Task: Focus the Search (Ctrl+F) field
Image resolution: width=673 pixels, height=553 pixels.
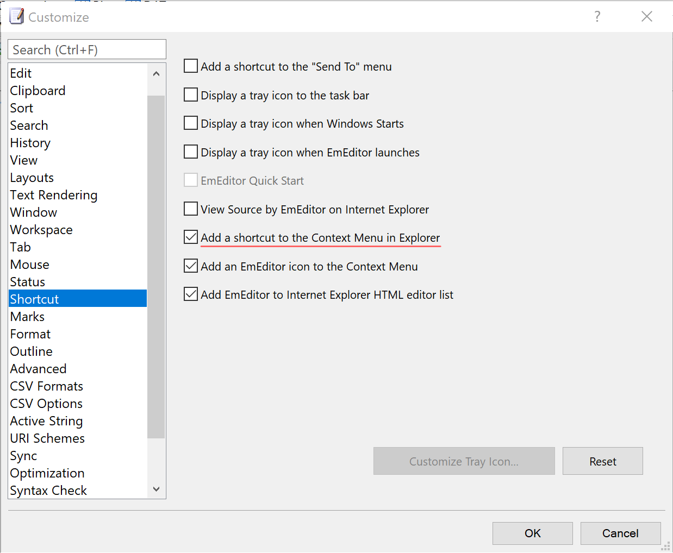Action: pos(87,49)
